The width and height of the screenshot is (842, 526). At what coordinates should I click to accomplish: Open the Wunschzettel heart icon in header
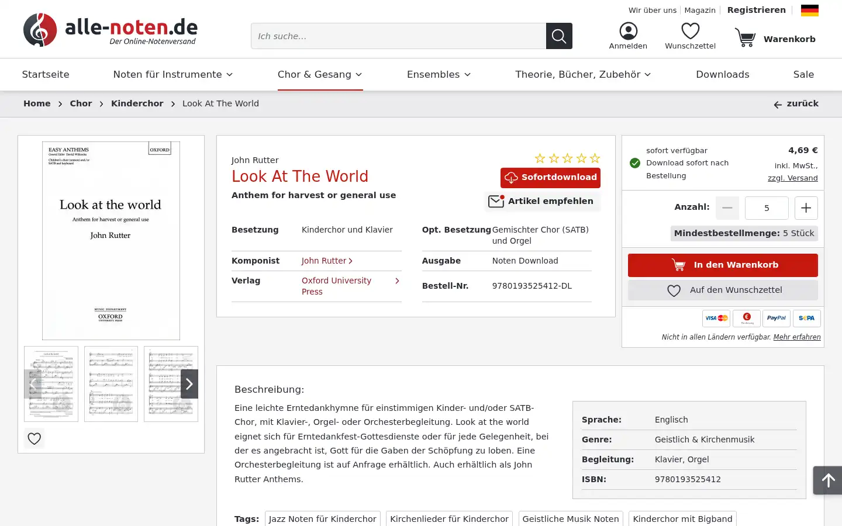point(690,31)
